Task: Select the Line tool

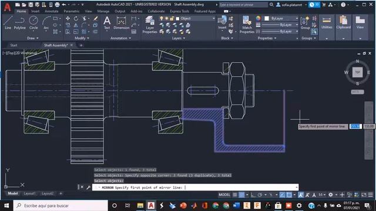Action: 8,23
